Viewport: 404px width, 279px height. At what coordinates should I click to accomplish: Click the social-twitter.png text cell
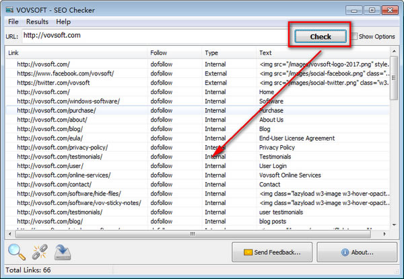click(324, 83)
